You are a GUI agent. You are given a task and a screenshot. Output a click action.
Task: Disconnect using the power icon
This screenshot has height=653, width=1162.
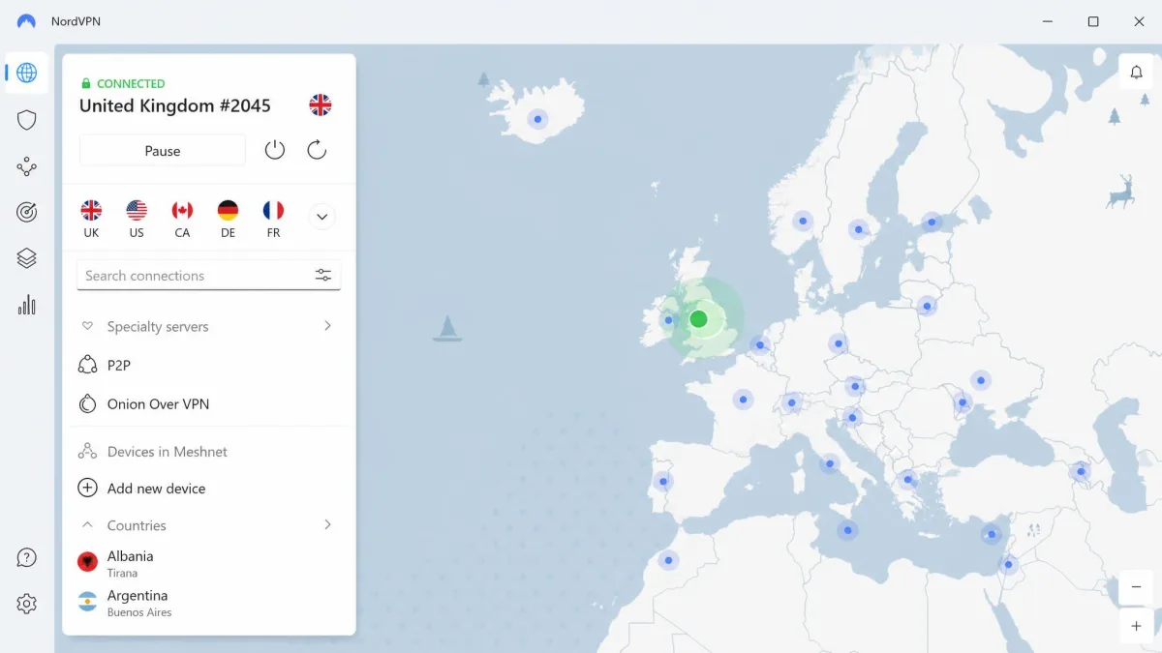pyautogui.click(x=275, y=150)
